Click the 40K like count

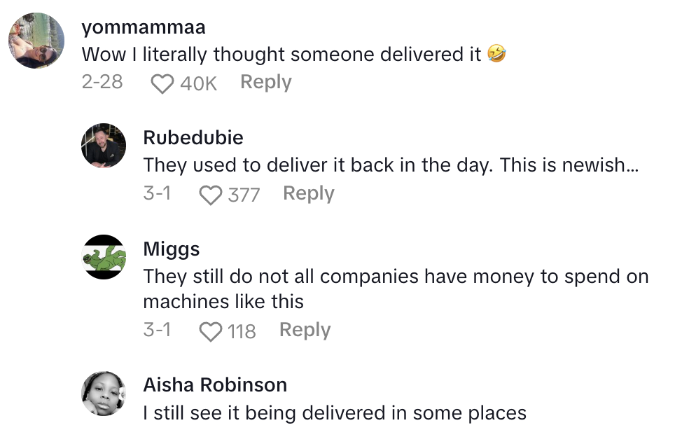pos(198,84)
